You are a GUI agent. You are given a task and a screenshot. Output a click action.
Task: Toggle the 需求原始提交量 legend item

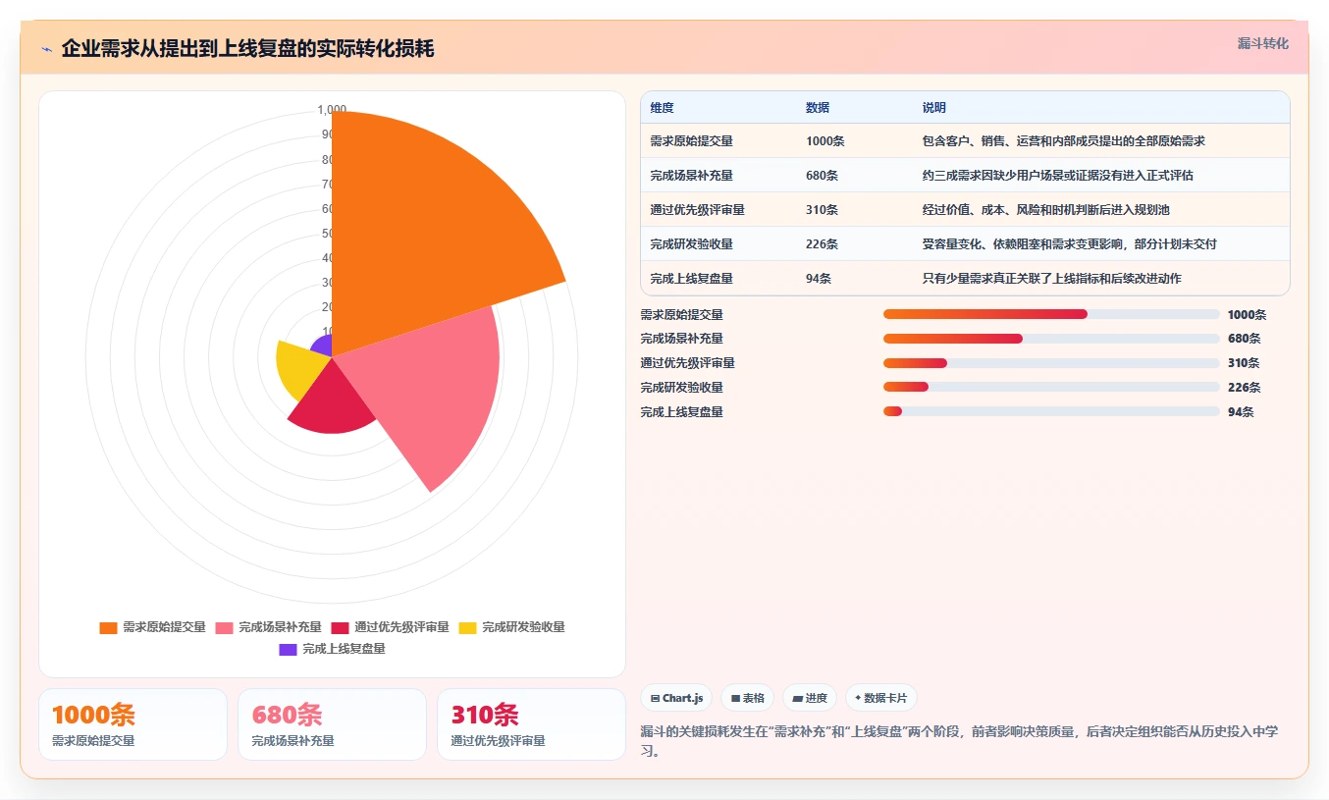152,627
